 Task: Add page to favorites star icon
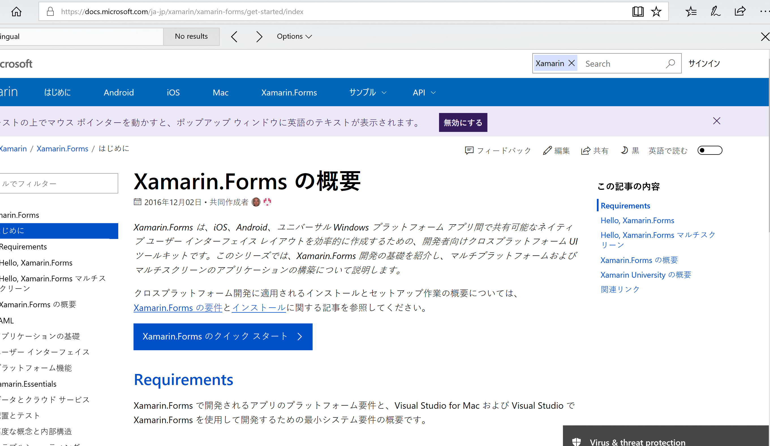tap(656, 12)
